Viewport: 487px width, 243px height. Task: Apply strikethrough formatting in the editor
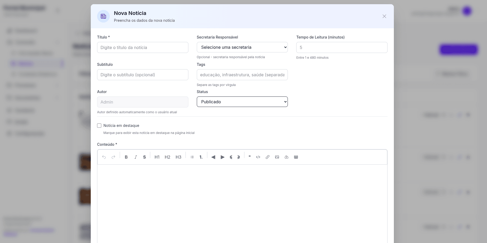click(144, 157)
